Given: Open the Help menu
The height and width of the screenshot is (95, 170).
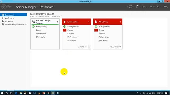Looking at the screenshot, I should tap(165, 7).
